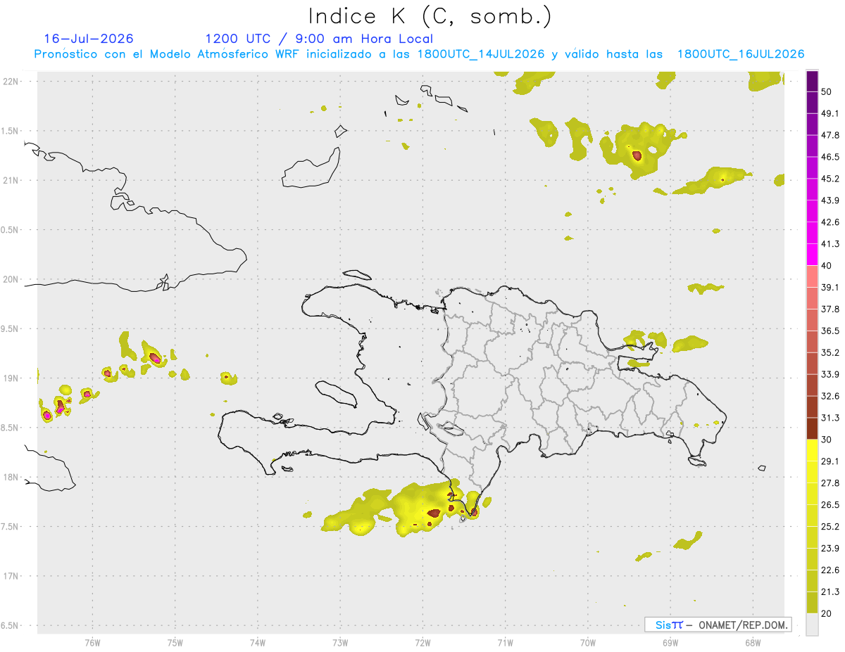845x652 pixels.
Task: Click the "19N" latitude label
Action: click(11, 378)
